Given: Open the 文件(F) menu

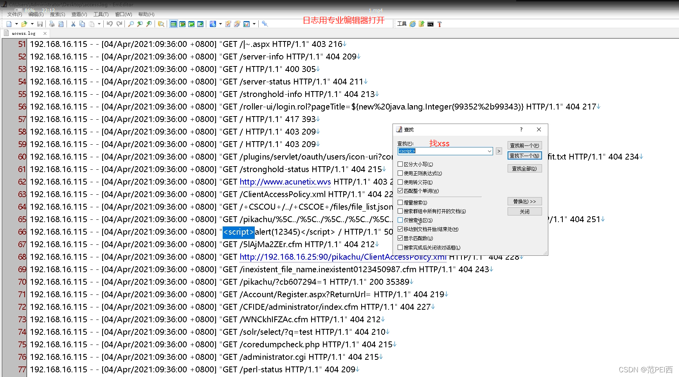Looking at the screenshot, I should coord(14,14).
